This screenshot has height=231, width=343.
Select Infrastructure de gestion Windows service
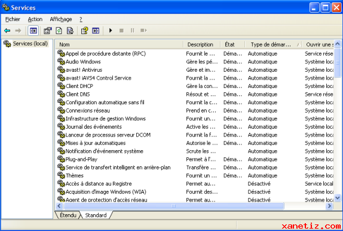click(106, 118)
